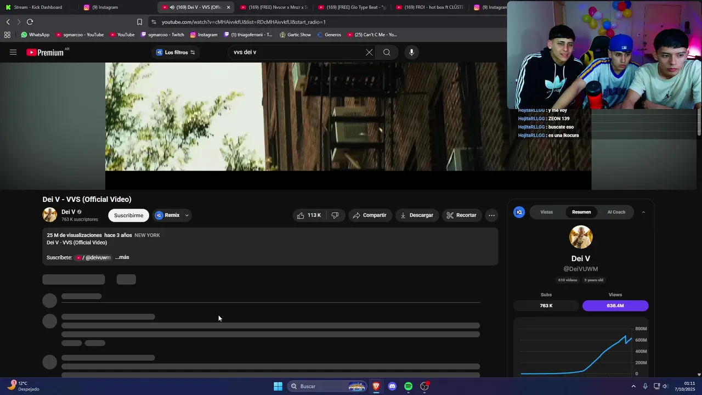Open sgmarcoo - Twitch bookmark
The image size is (702, 395).
(x=162, y=35)
